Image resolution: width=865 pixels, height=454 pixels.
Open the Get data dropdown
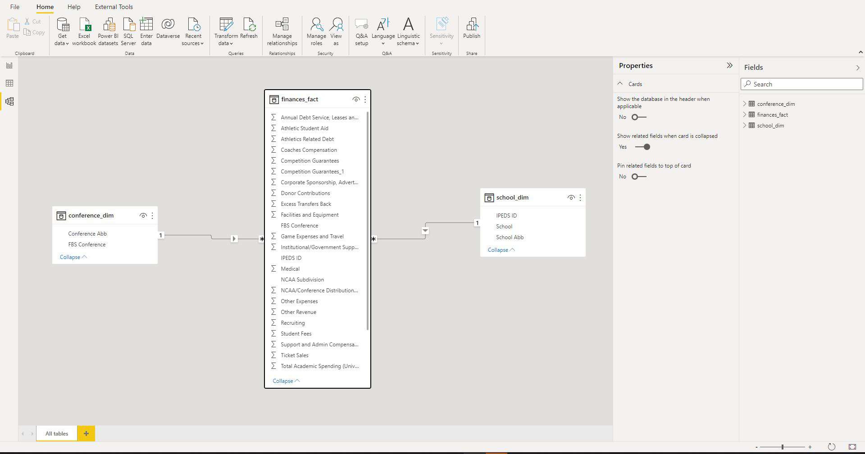[x=62, y=31]
